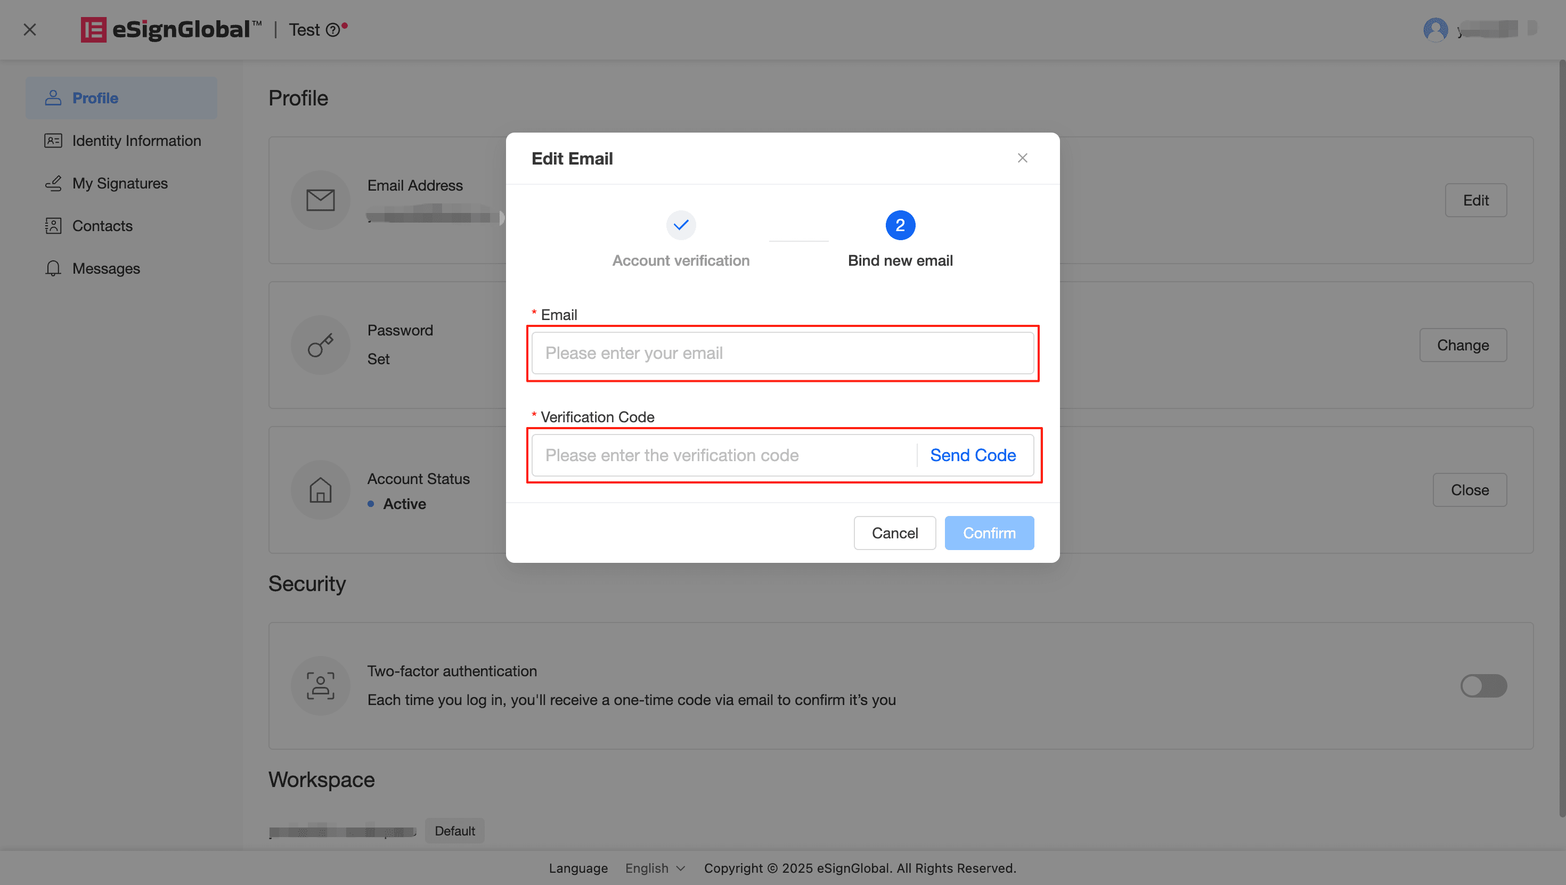Focus the new Email input field
The width and height of the screenshot is (1566, 885).
pyautogui.click(x=782, y=353)
